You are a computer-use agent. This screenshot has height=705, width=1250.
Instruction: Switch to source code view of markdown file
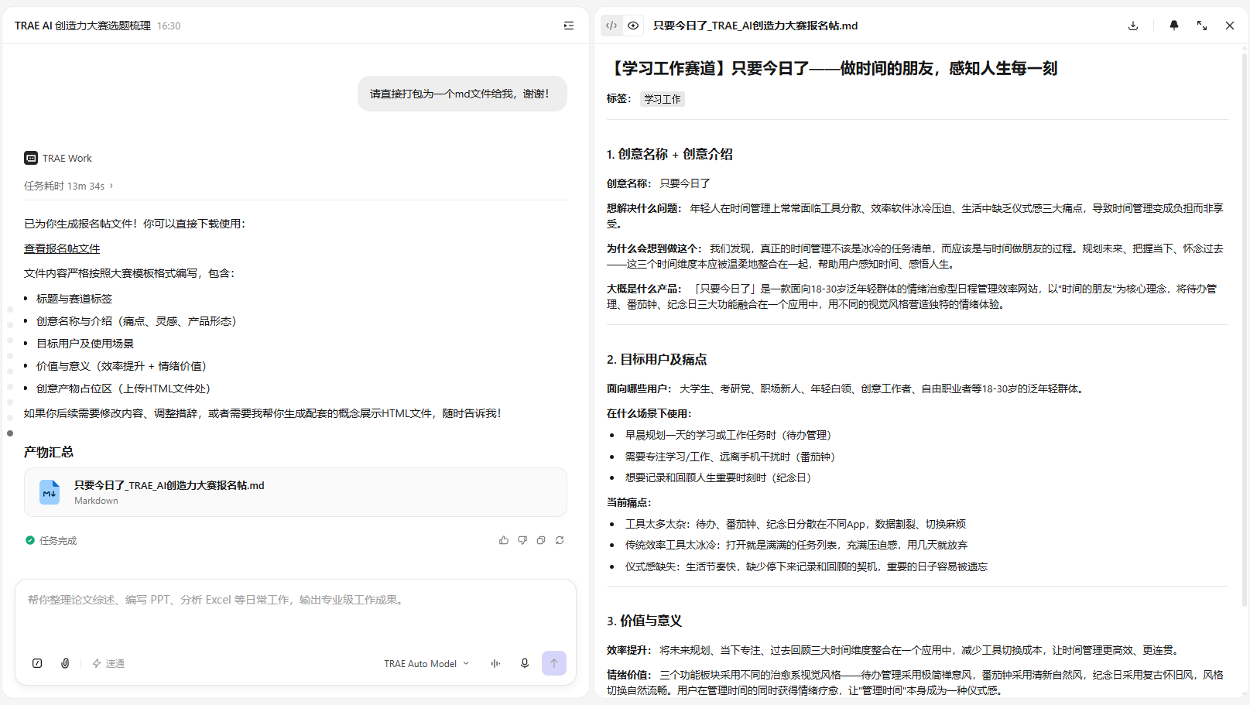click(x=611, y=26)
